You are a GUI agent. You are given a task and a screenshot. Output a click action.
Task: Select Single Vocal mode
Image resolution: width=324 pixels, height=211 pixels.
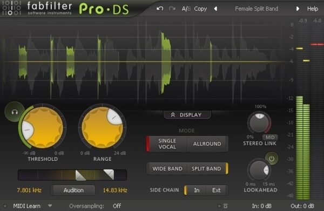pos(167,144)
